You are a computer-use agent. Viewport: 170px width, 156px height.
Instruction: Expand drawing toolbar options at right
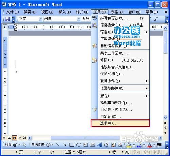click(167, 145)
